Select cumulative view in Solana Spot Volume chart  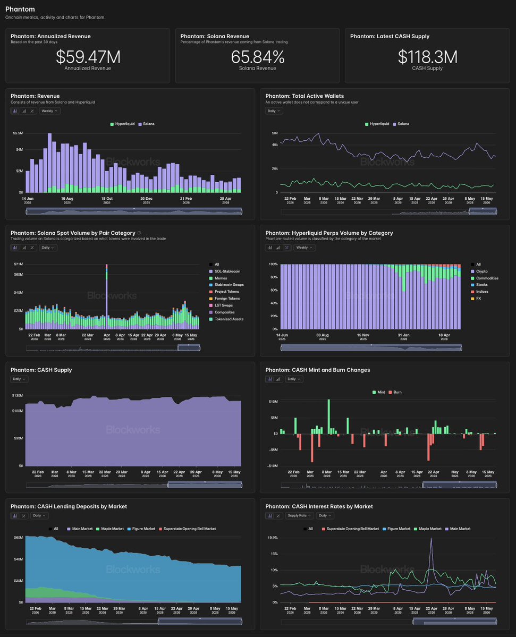click(x=23, y=248)
